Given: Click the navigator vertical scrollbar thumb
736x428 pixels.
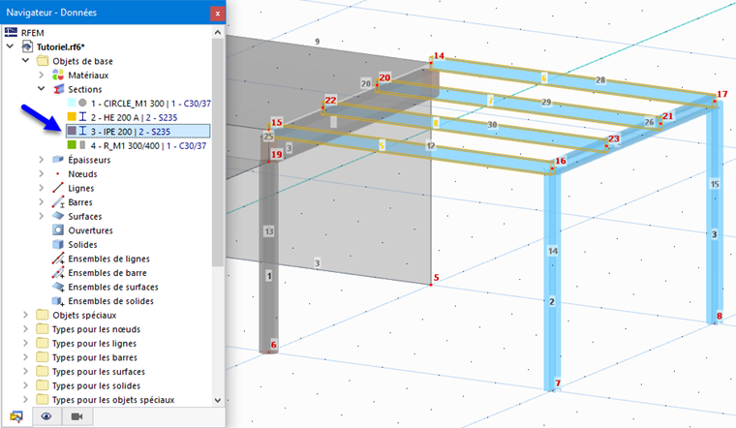Looking at the screenshot, I should tap(217, 153).
